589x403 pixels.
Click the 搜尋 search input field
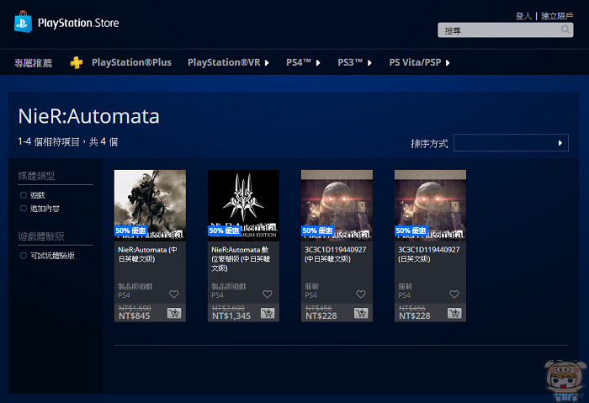pyautogui.click(x=505, y=30)
